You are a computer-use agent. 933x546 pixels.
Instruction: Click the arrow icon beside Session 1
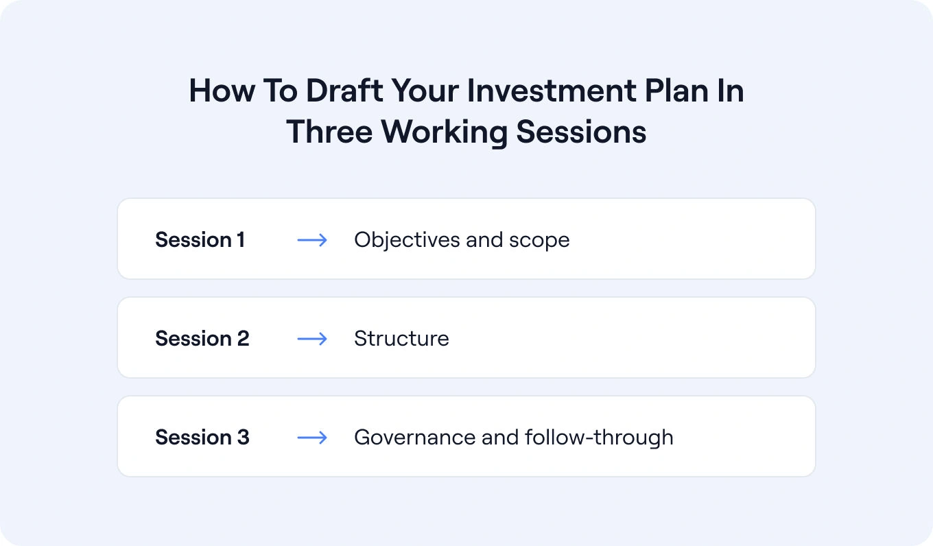point(311,240)
